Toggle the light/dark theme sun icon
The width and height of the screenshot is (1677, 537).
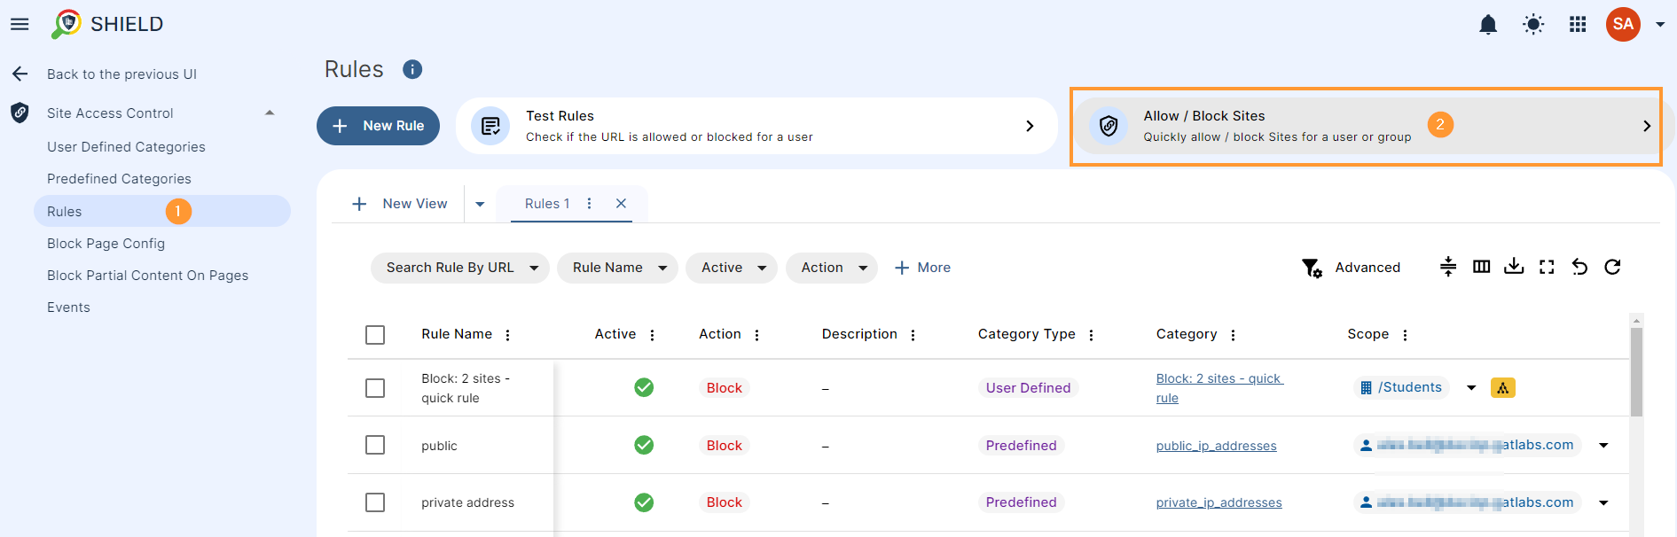1533,25
